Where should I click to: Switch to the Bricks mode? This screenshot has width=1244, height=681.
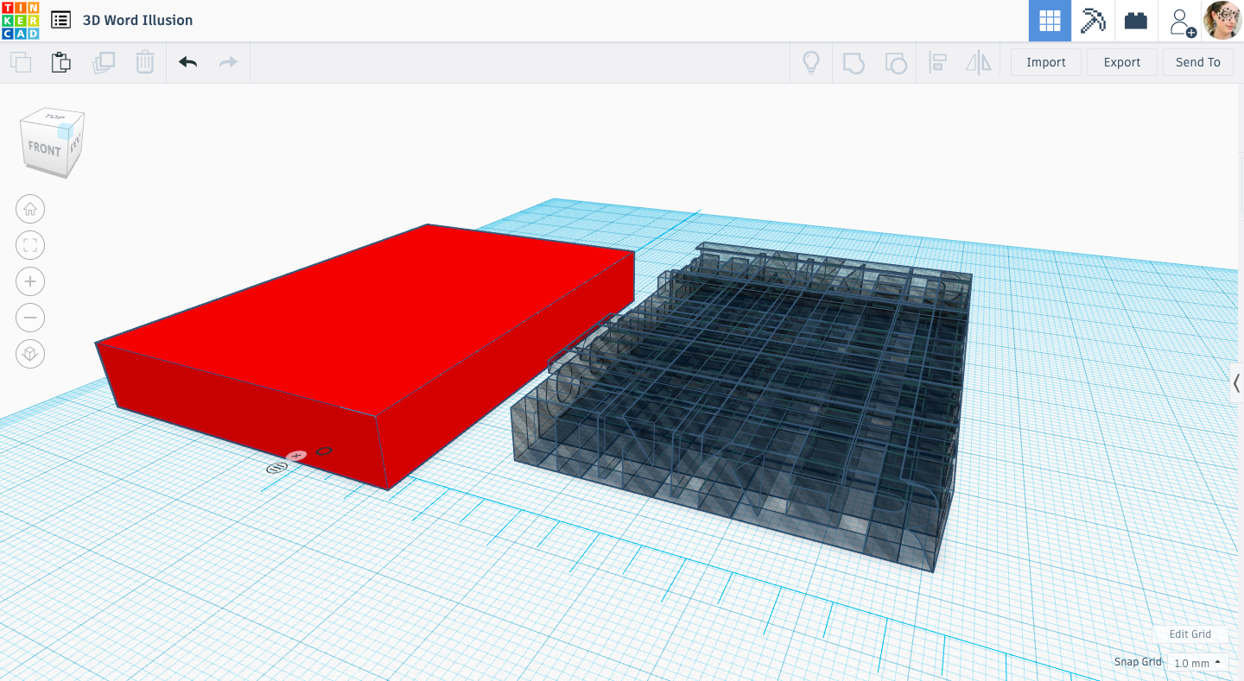[1136, 21]
